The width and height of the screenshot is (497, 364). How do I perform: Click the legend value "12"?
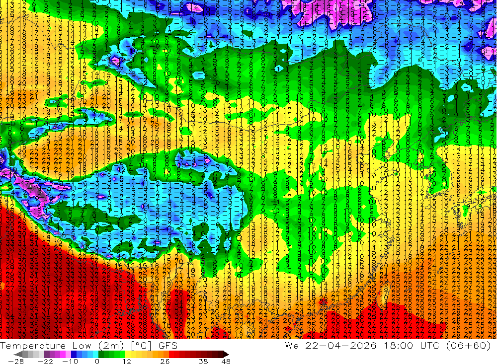click(x=127, y=361)
